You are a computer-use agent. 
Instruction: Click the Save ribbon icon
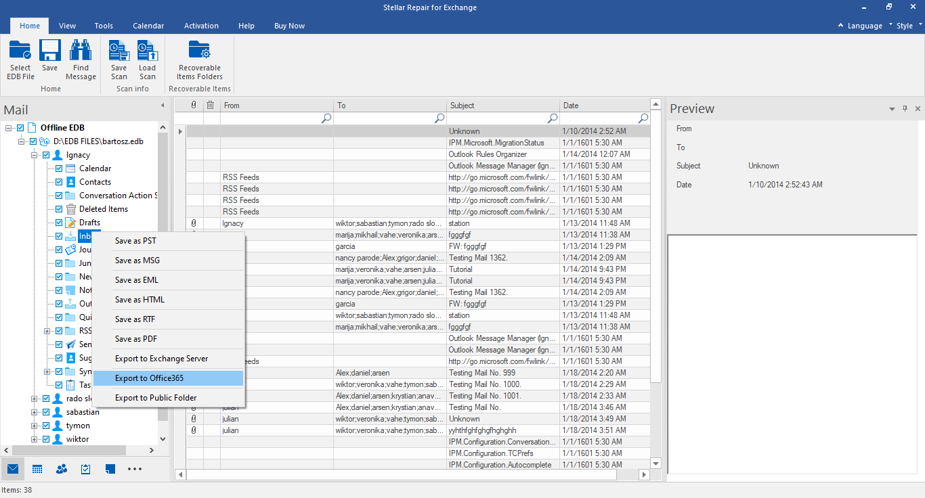pos(50,55)
